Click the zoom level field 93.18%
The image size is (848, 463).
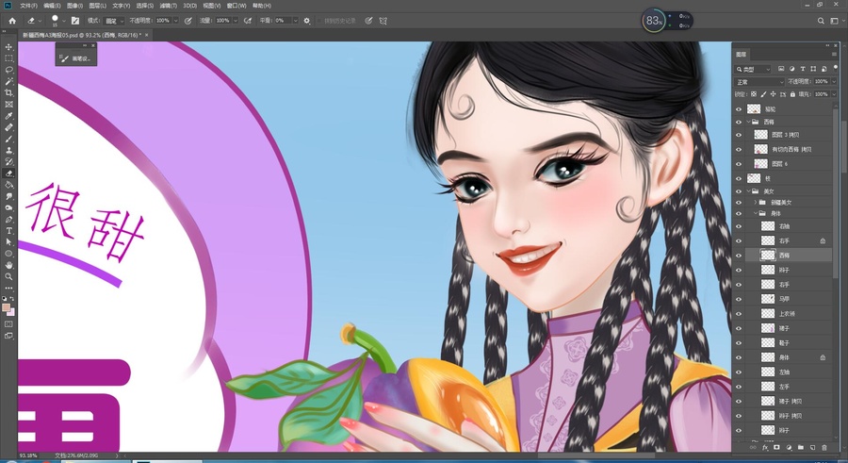[x=28, y=456]
